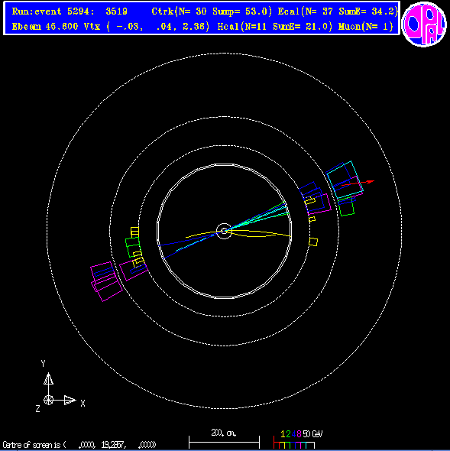Viewport: 450px width, 451px height.
Task: Click the Ctrk(N= 30 Sump= 53.0) readout
Action: 212,11
